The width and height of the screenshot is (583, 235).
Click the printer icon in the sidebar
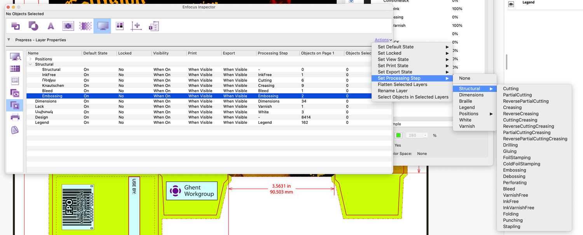pyautogui.click(x=14, y=117)
